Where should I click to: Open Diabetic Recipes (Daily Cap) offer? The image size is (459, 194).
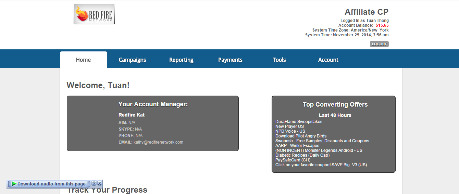pos(302,155)
